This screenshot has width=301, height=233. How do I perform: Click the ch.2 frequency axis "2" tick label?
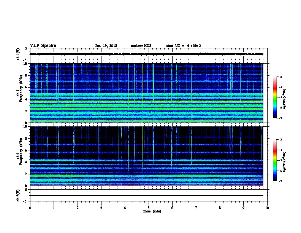27,174
